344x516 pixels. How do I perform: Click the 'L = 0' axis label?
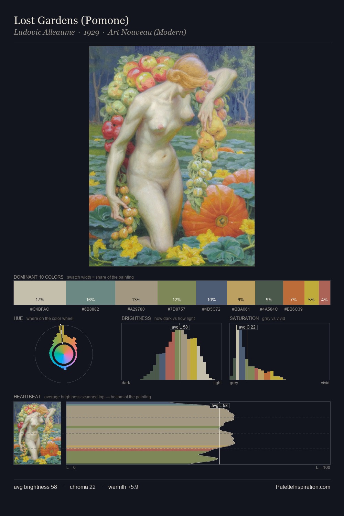click(71, 467)
